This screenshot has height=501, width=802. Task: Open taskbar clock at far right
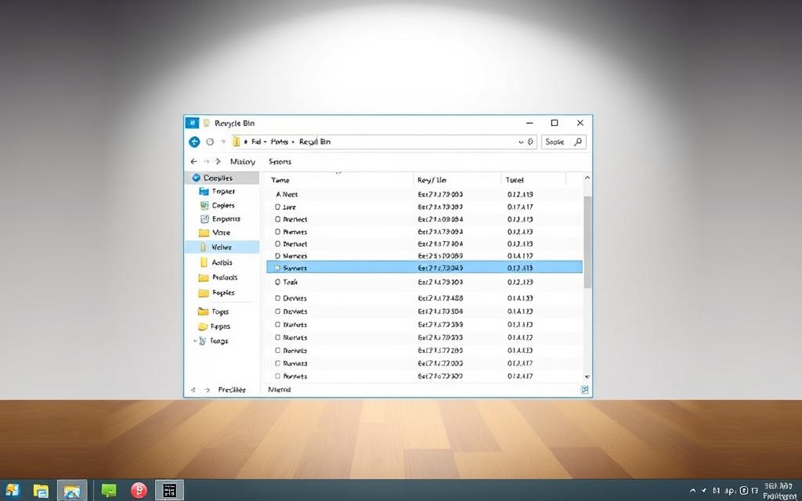pyautogui.click(x=779, y=491)
